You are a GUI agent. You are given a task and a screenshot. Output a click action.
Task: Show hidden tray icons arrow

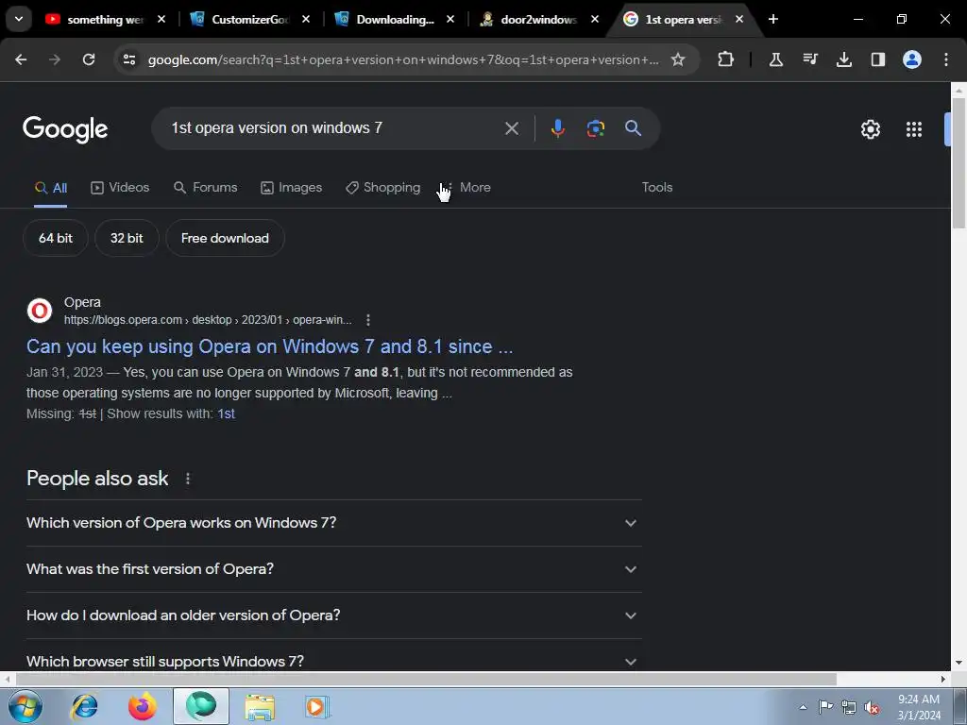click(x=803, y=707)
